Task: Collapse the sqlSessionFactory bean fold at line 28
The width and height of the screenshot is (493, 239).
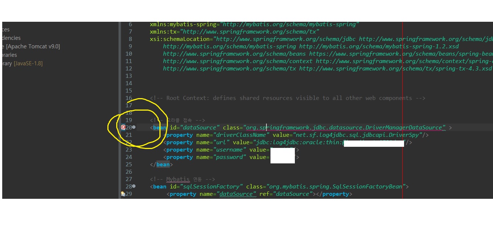Action: point(134,186)
